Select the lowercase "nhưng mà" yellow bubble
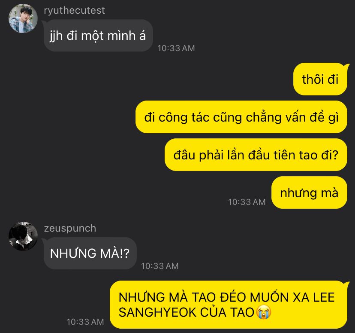Screen dimensions: 355x333 pos(309,192)
